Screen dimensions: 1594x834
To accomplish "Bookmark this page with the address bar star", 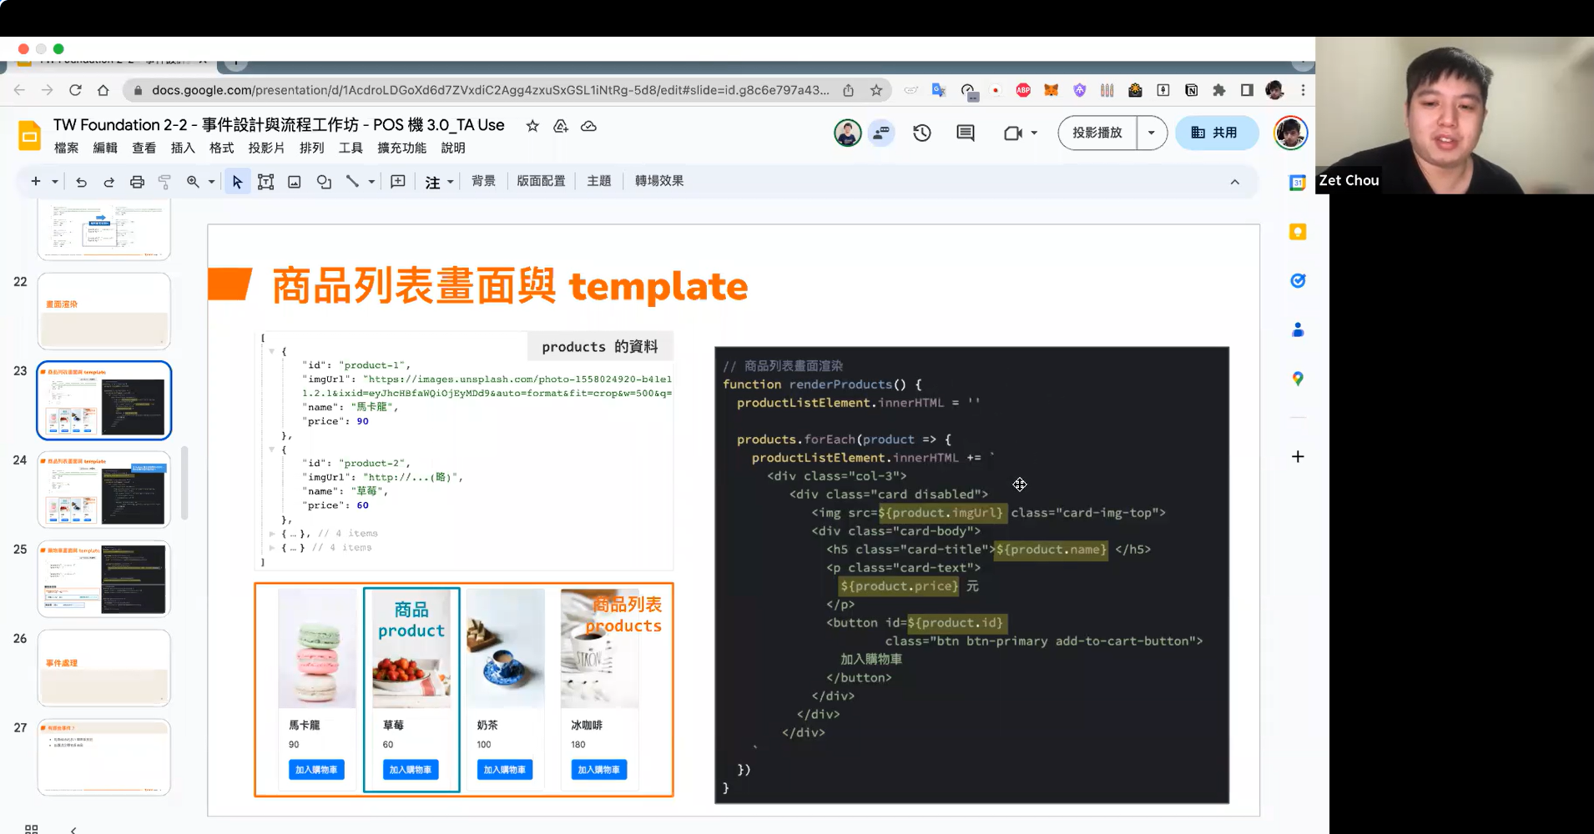I will click(x=876, y=90).
